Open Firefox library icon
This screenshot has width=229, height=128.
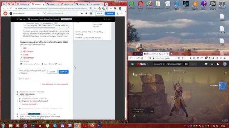pos(194,58)
